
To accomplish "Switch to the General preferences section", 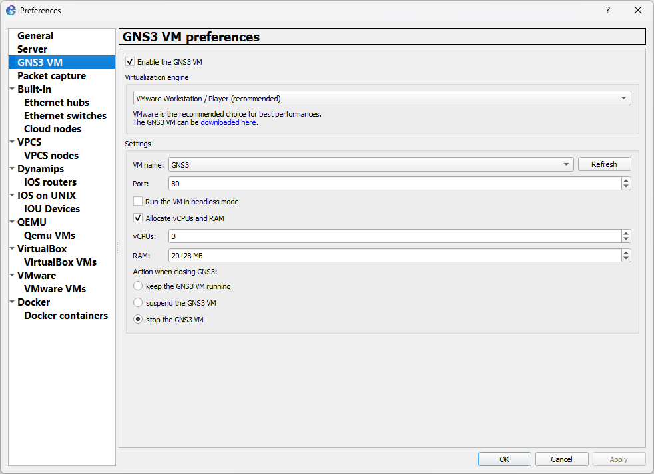I will point(35,35).
